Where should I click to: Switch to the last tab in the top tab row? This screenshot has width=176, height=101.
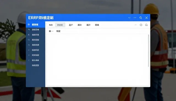(x=97, y=25)
